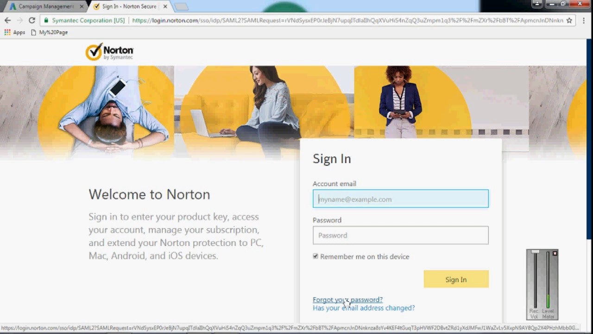Click the Welcome to Norton heading
The height and width of the screenshot is (334, 593).
point(149,194)
